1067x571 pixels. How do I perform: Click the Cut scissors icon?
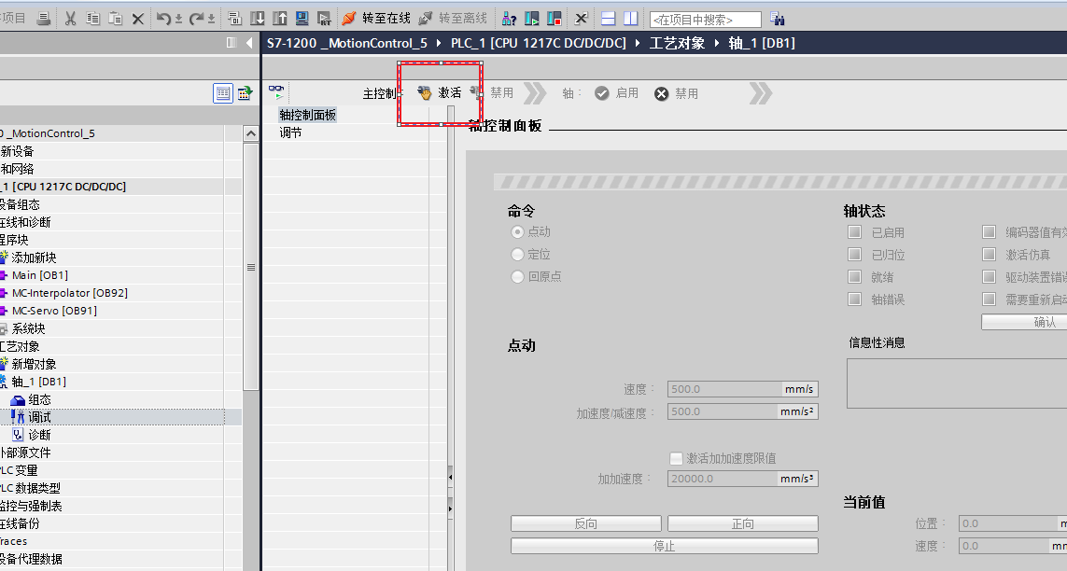pos(71,18)
